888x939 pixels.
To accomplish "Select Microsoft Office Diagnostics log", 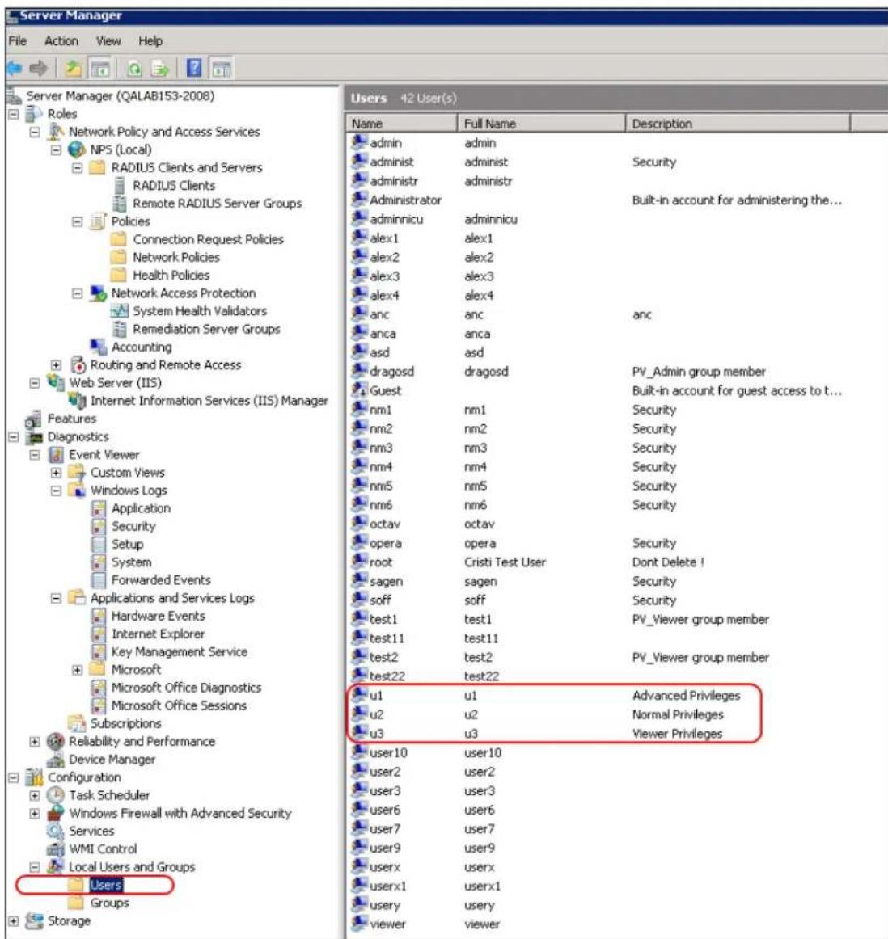I will tap(186, 688).
